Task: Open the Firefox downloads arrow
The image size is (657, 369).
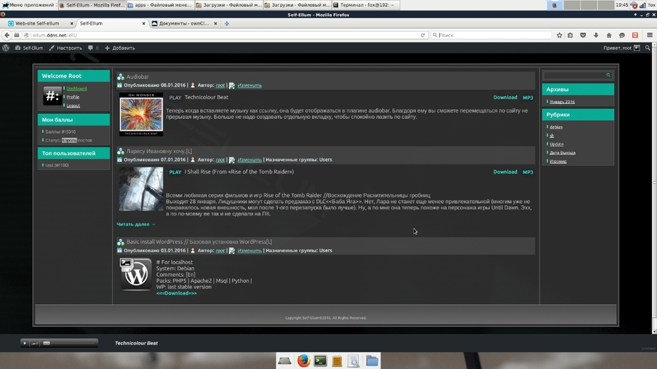Action: 596,35
